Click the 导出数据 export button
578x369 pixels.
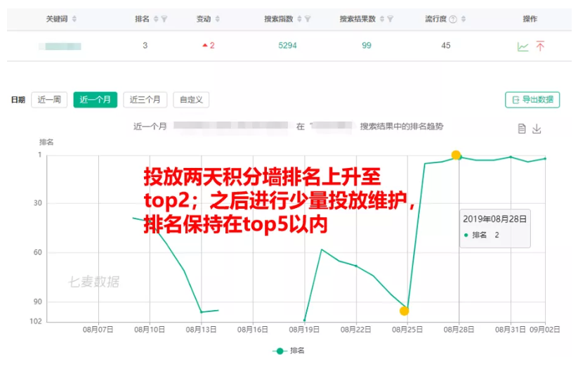[x=532, y=100]
